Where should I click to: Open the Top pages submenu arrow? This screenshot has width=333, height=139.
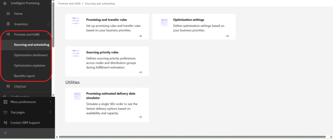click(x=50, y=112)
